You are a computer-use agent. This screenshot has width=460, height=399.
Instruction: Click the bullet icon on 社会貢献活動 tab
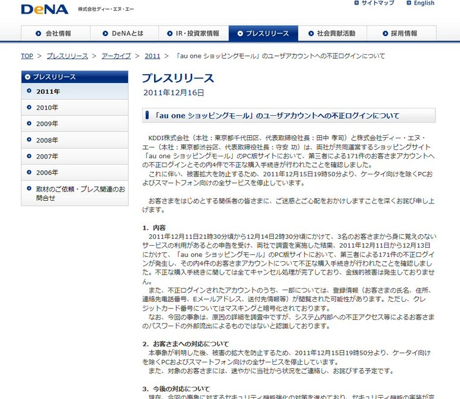[311, 33]
